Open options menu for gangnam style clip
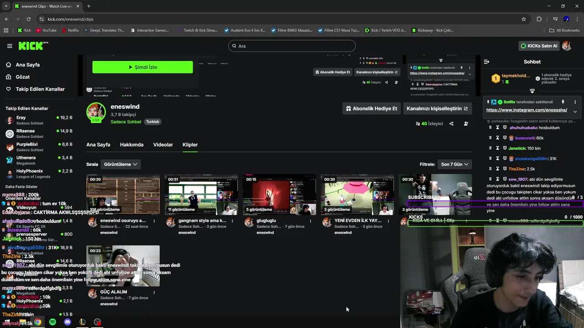Image resolution: width=584 pixels, height=328 pixels. 232,221
